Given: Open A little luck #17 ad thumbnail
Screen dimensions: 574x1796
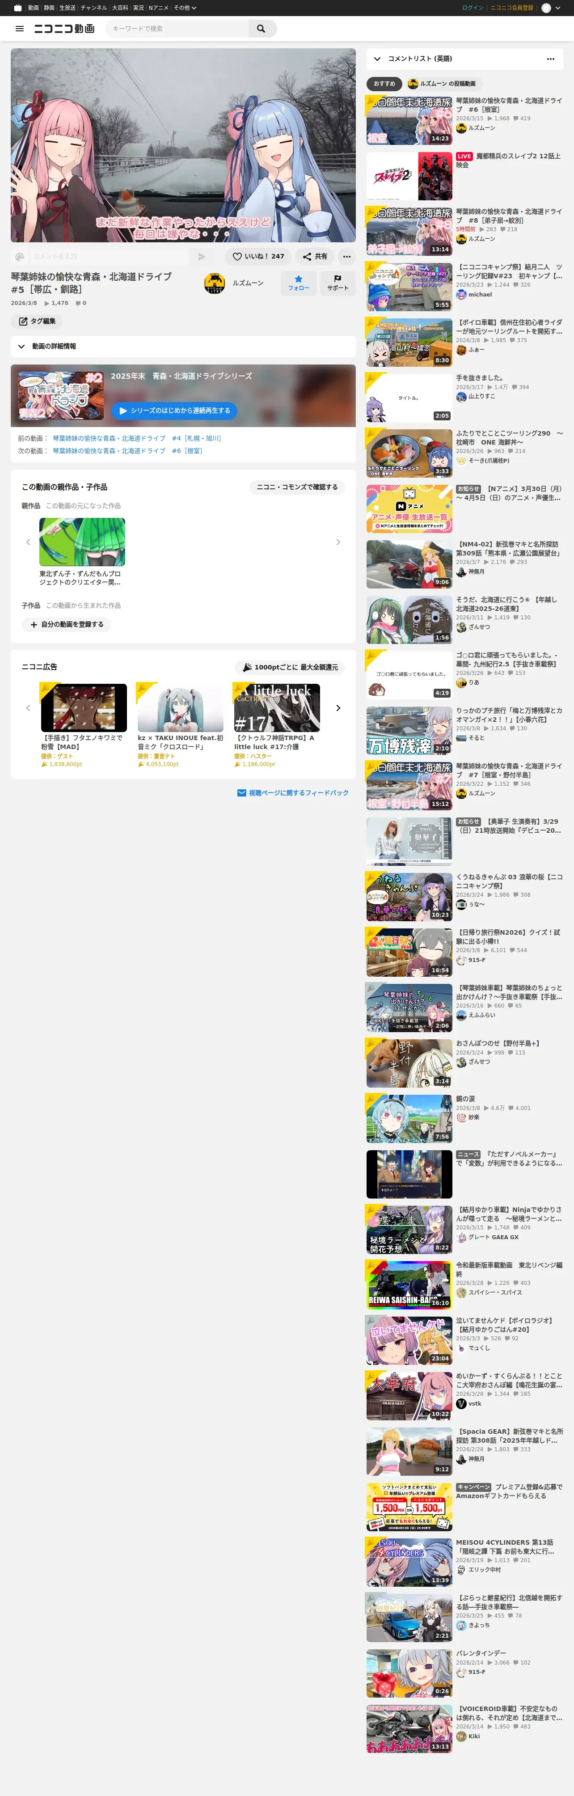Looking at the screenshot, I should coord(277,707).
